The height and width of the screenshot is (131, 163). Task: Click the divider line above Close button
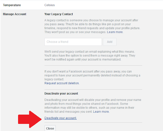[93, 123]
